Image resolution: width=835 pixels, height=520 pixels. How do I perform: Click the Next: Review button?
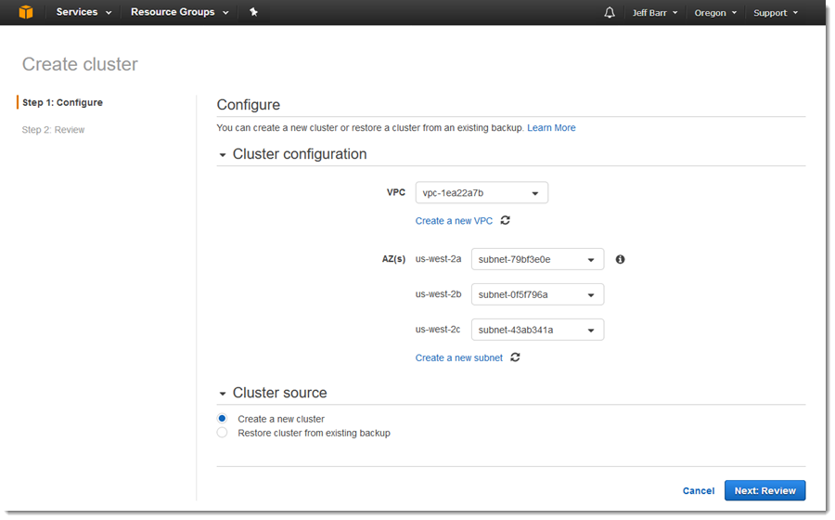(x=764, y=490)
